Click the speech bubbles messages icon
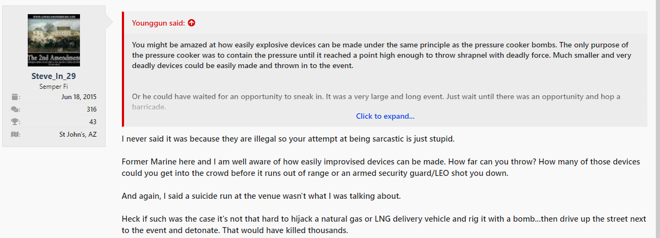 (x=15, y=109)
